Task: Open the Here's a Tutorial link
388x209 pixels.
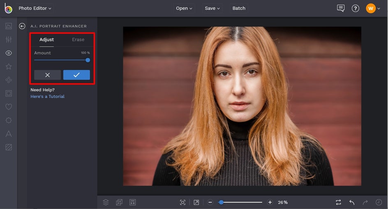Action: [48, 96]
